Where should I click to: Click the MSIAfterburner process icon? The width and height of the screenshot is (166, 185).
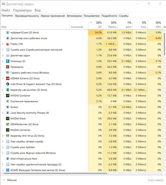[7, 124]
